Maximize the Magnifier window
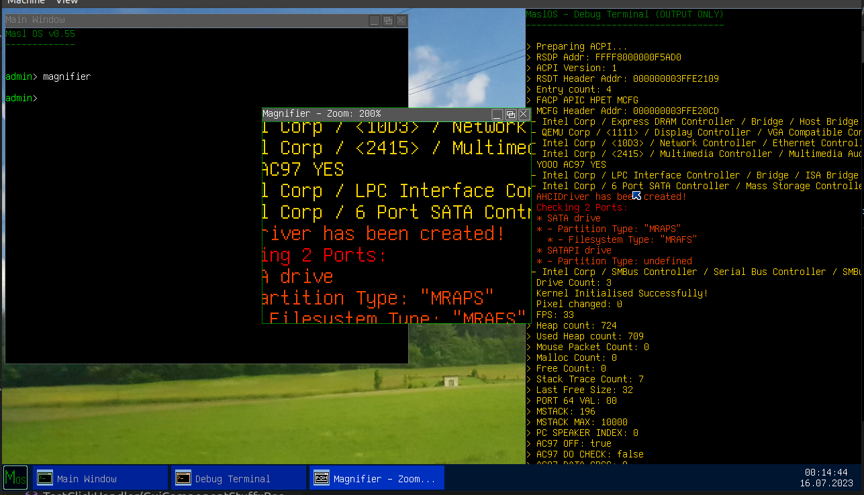This screenshot has height=495, width=864. pyautogui.click(x=510, y=115)
